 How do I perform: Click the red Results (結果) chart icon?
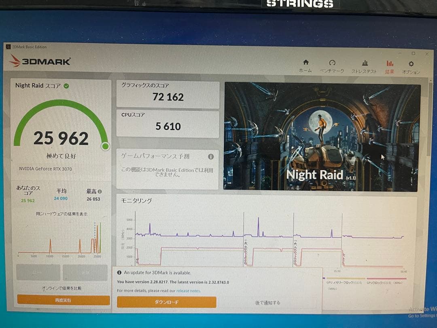pos(390,64)
